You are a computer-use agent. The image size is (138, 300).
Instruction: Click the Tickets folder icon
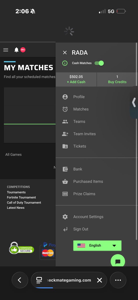point(65,146)
